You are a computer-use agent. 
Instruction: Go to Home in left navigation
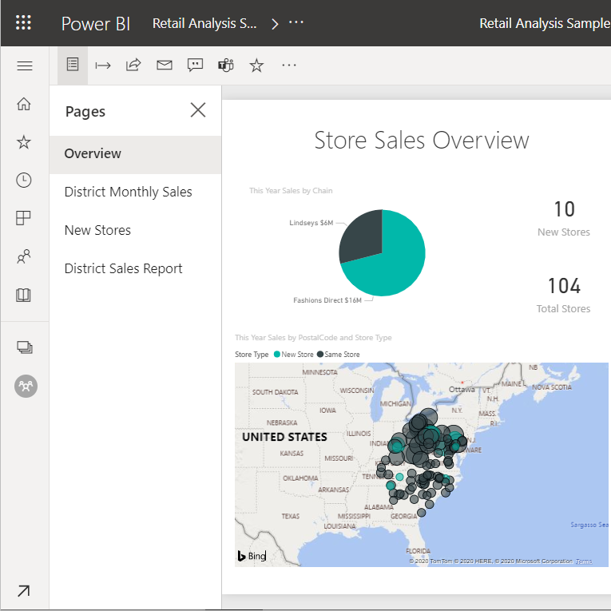[x=24, y=104]
